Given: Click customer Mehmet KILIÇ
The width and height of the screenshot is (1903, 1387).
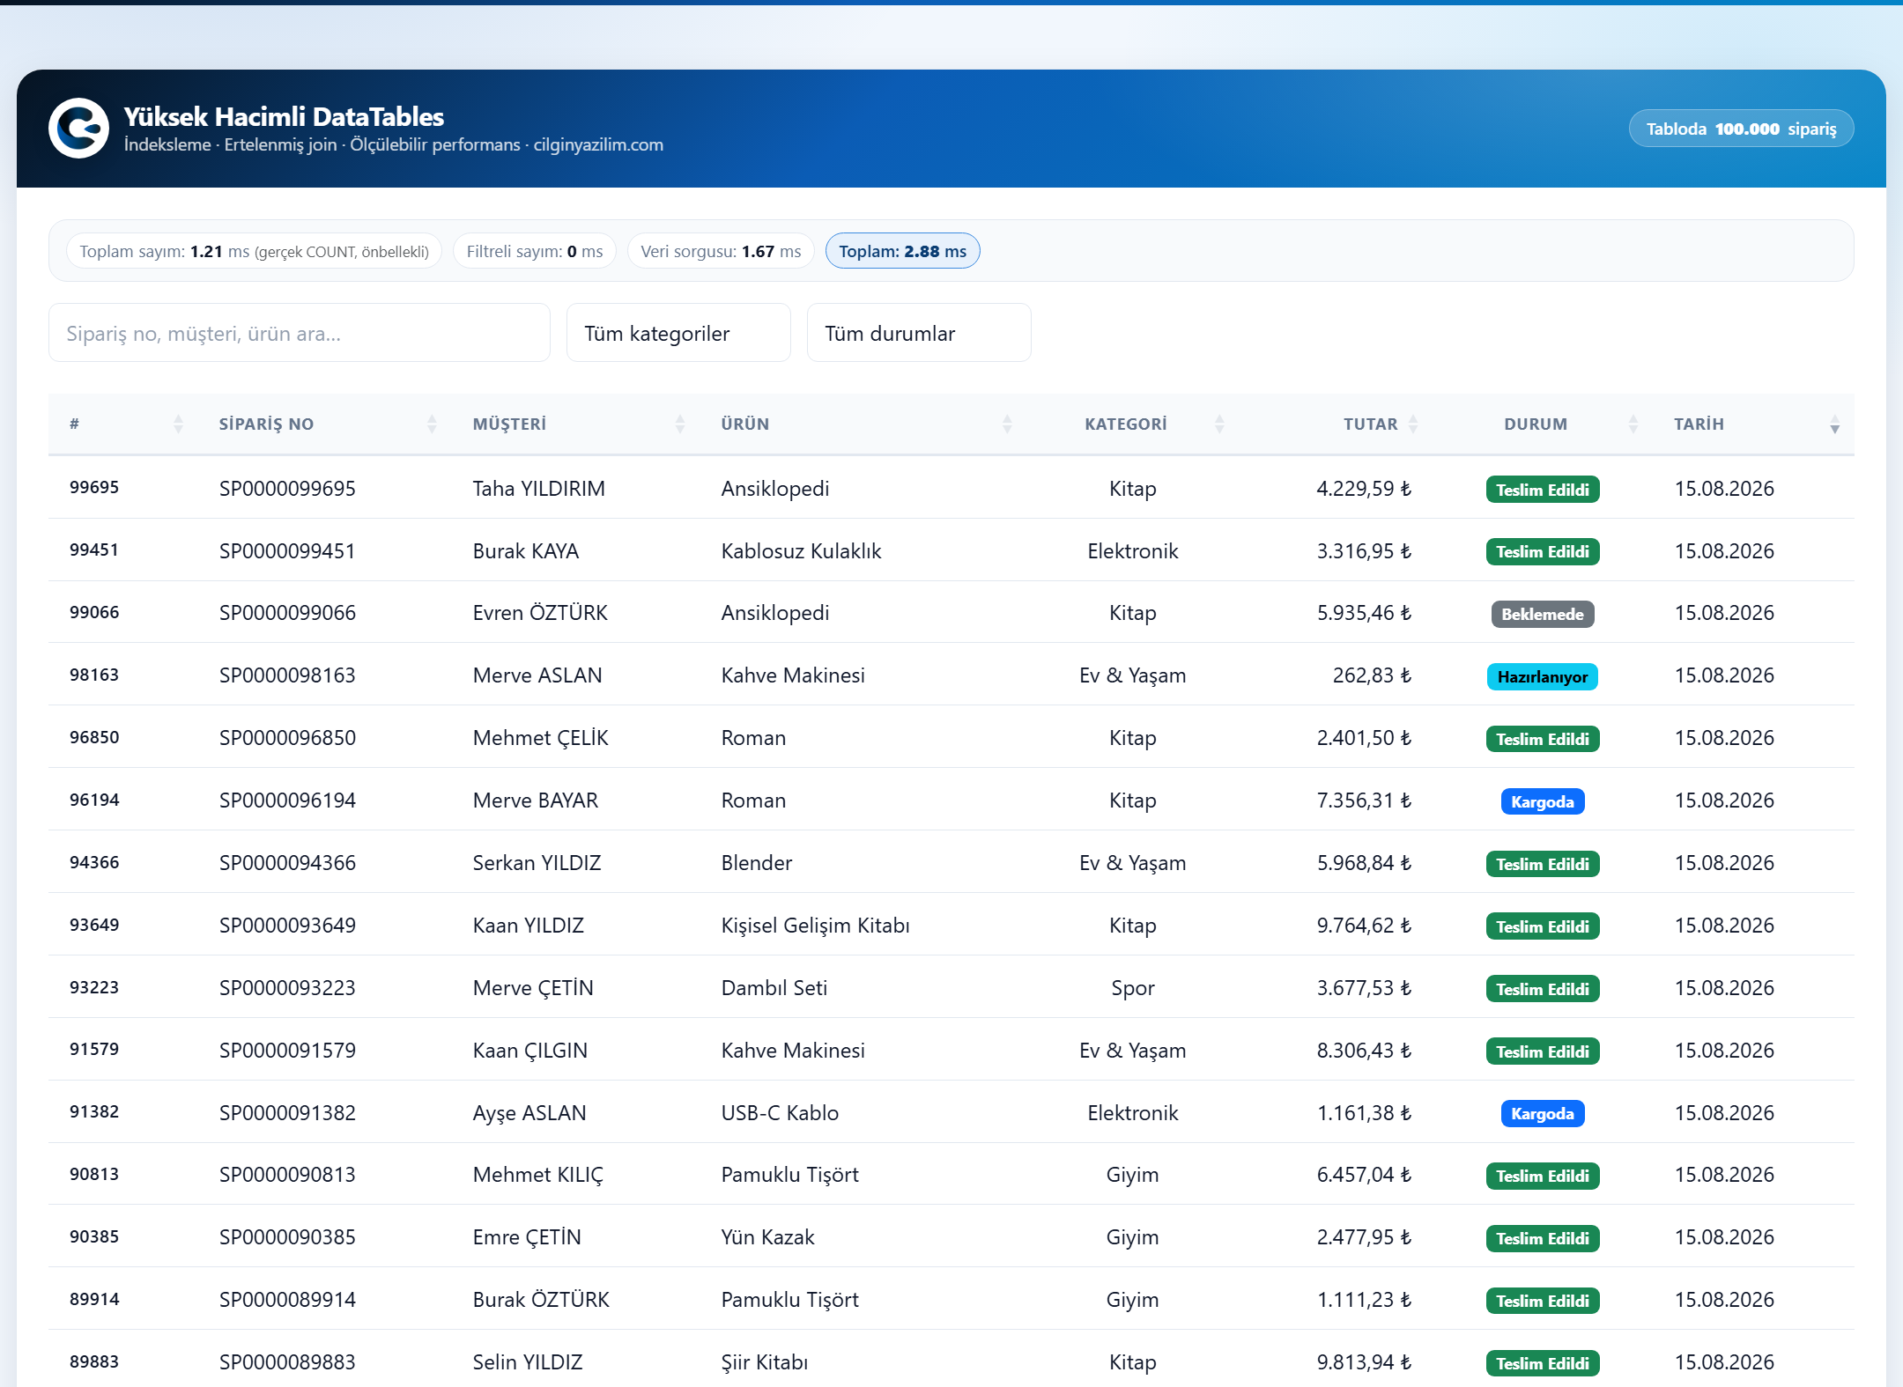Looking at the screenshot, I should pos(538,1175).
